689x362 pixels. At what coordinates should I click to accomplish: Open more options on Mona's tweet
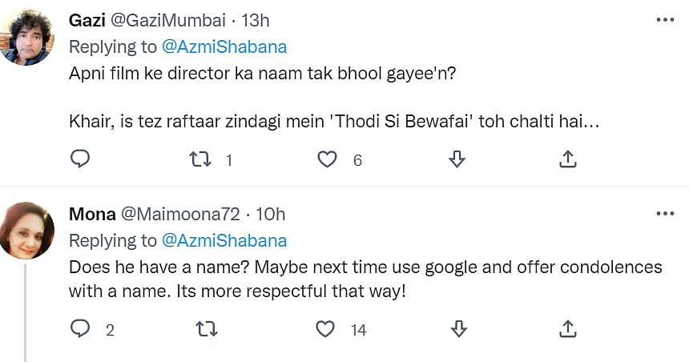click(665, 214)
